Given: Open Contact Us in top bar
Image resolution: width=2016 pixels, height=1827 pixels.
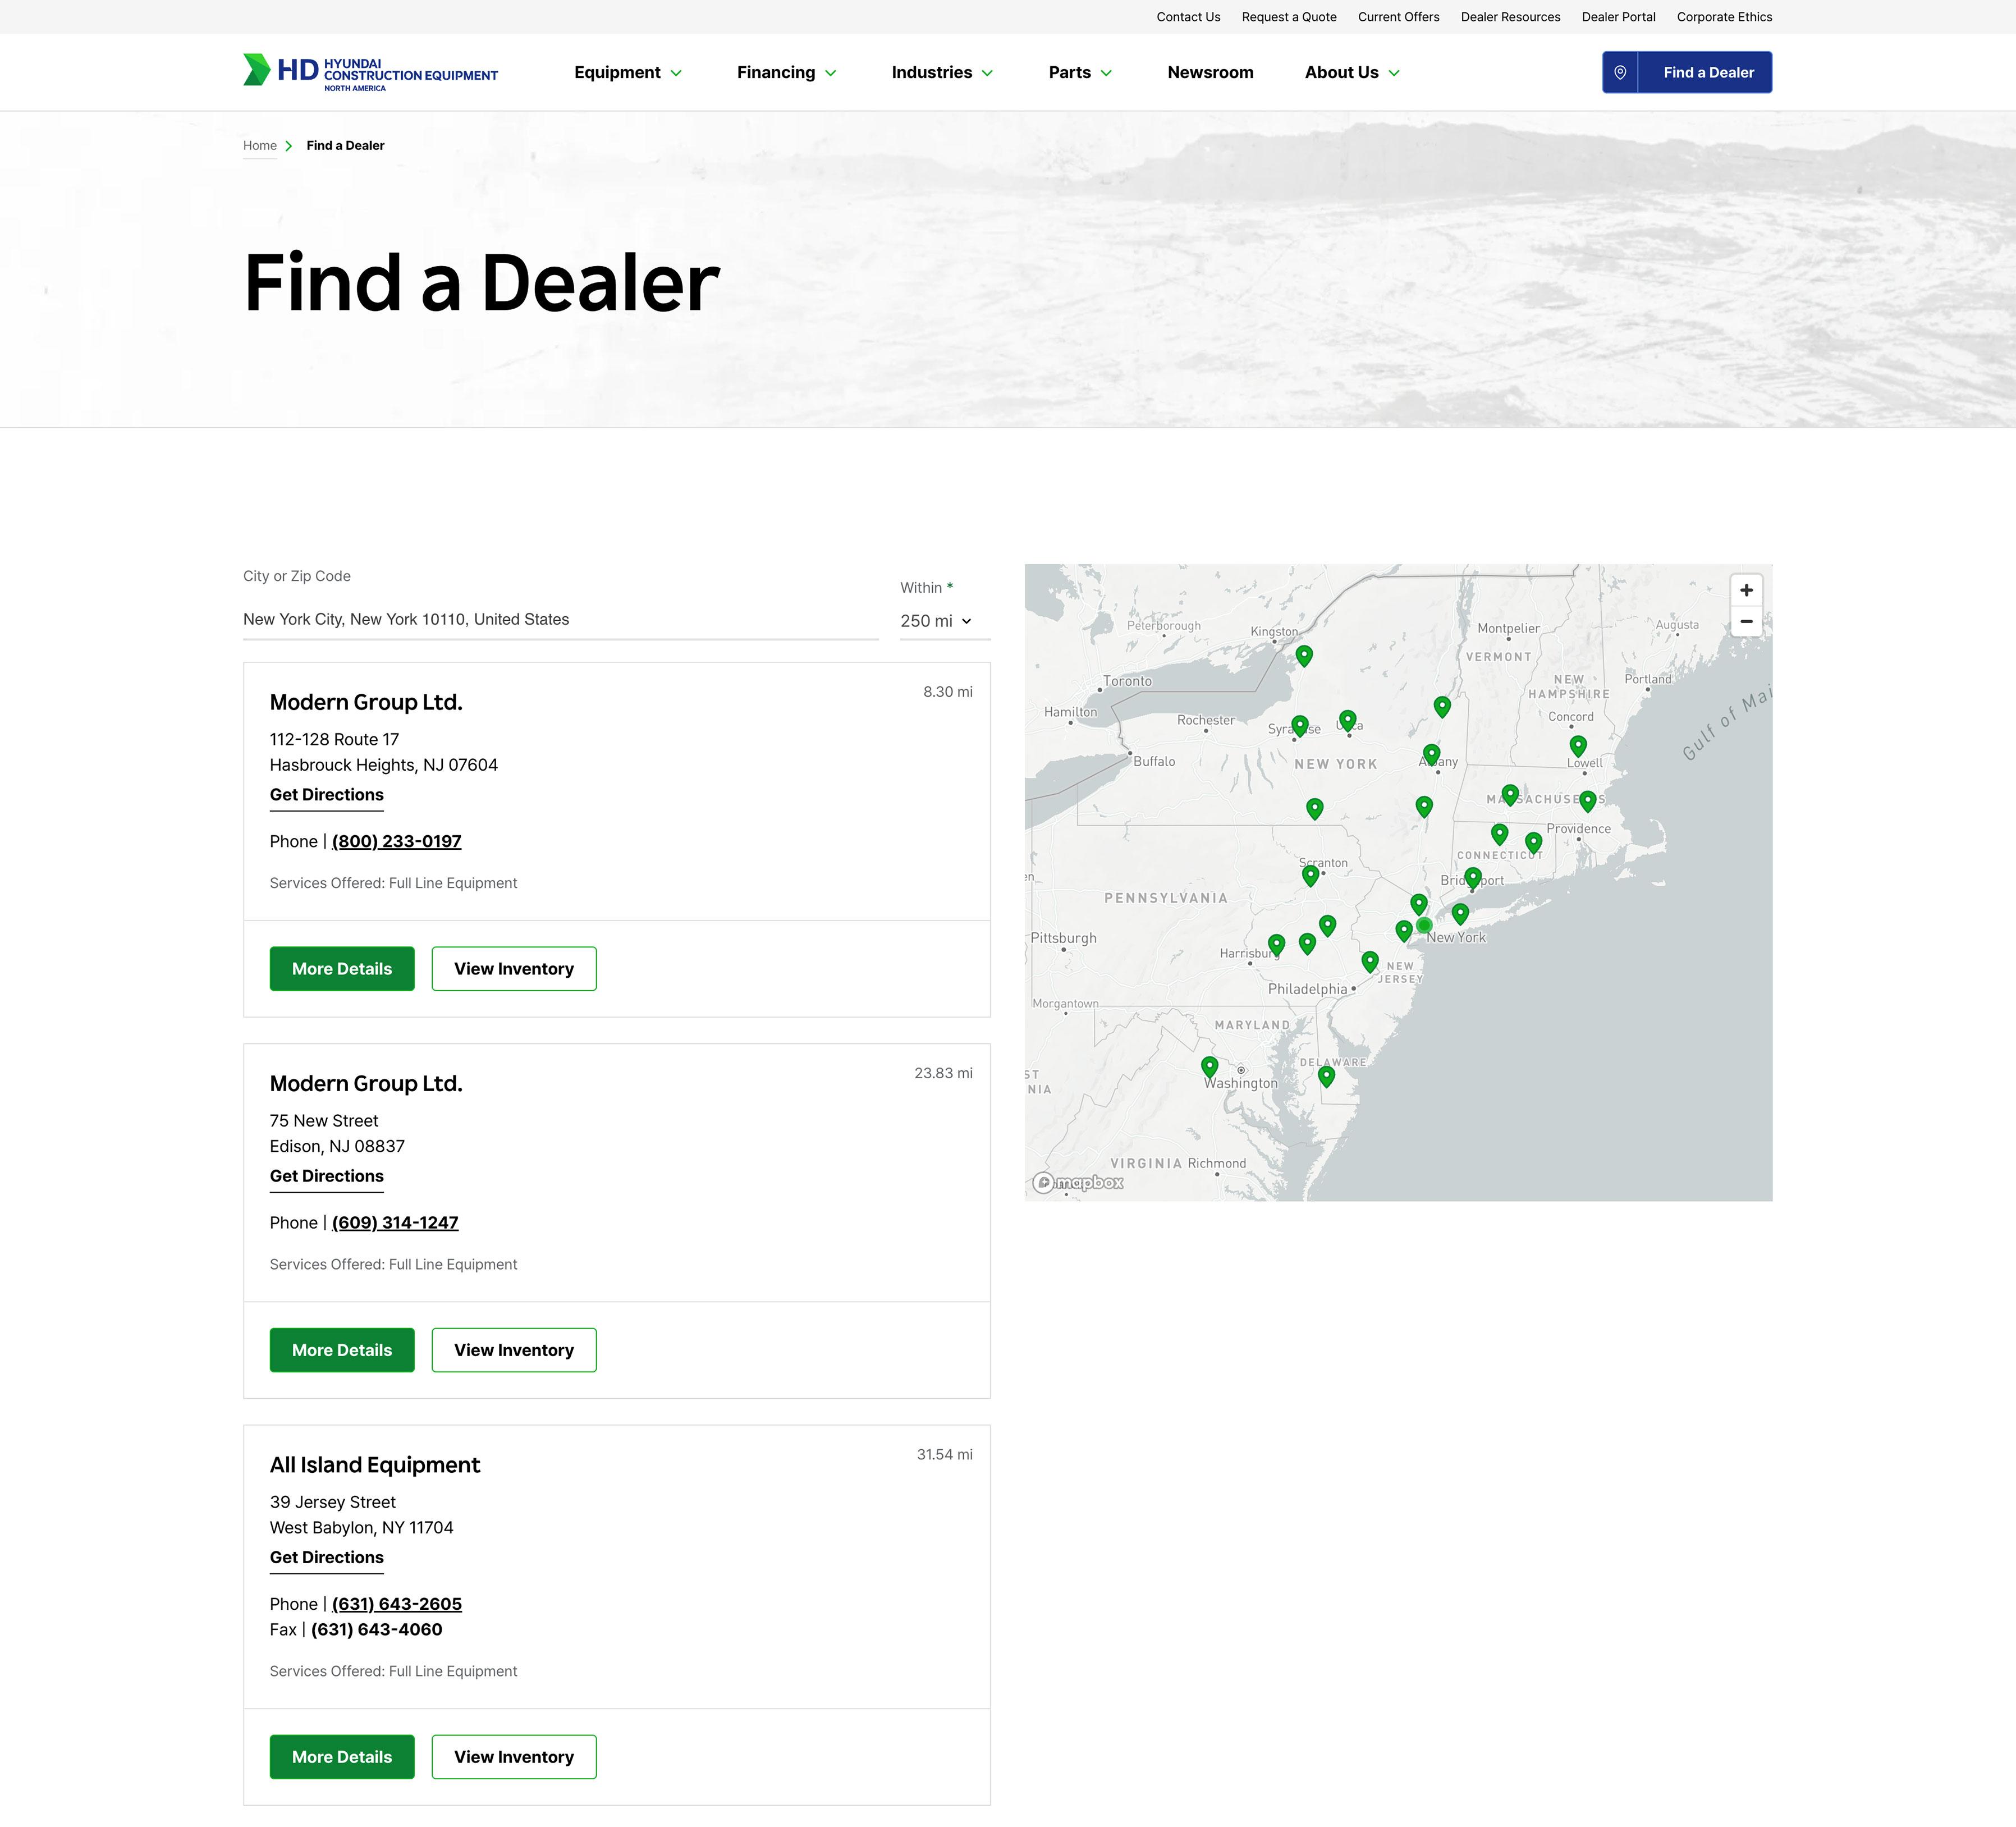Looking at the screenshot, I should [1188, 17].
